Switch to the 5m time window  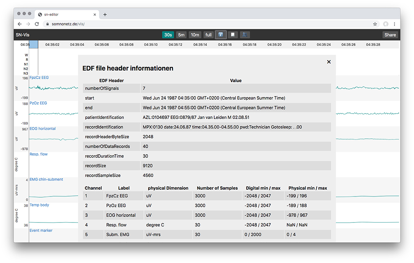(181, 35)
